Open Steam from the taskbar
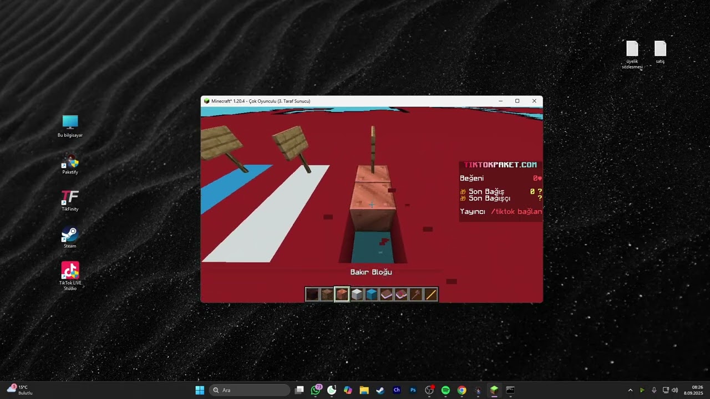 (380, 390)
